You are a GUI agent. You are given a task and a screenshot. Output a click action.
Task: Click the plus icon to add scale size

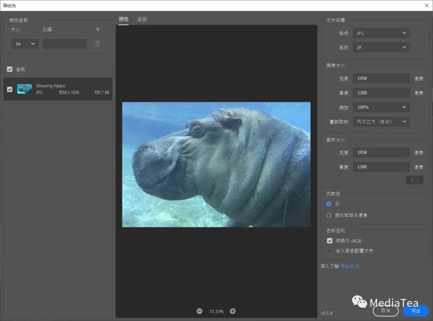tap(97, 29)
